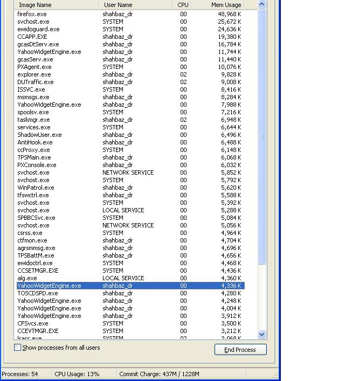Select the taskmgr.exe process

pos(130,120)
